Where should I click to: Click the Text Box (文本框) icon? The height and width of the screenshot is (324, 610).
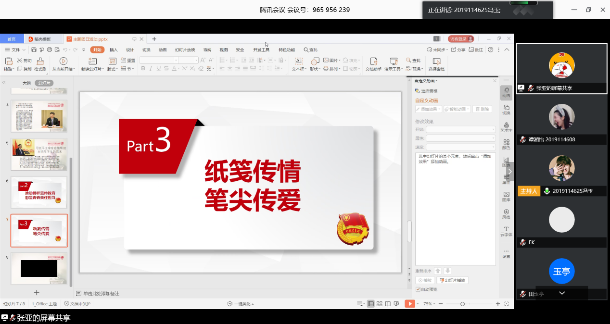(299, 61)
